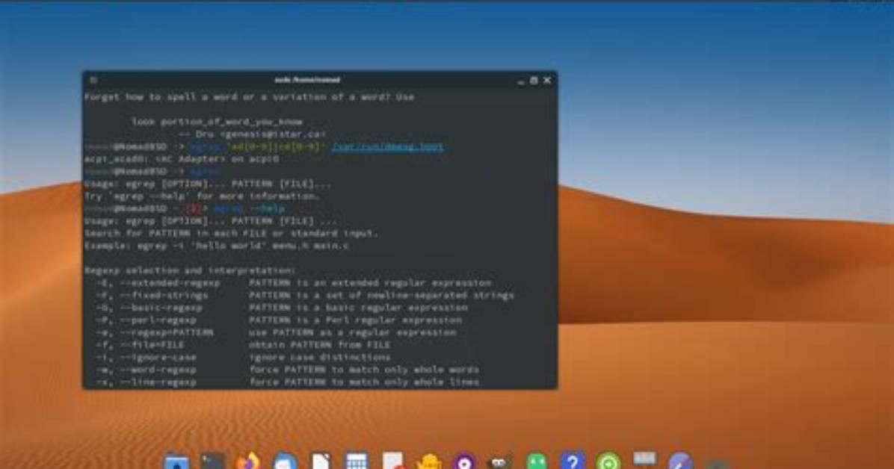
Task: Click the '-G, --basic-regexp' option row
Action: pyautogui.click(x=282, y=308)
